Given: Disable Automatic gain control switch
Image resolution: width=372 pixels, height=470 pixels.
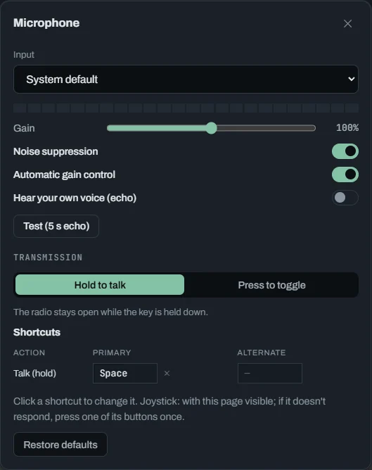Looking at the screenshot, I should coord(345,174).
